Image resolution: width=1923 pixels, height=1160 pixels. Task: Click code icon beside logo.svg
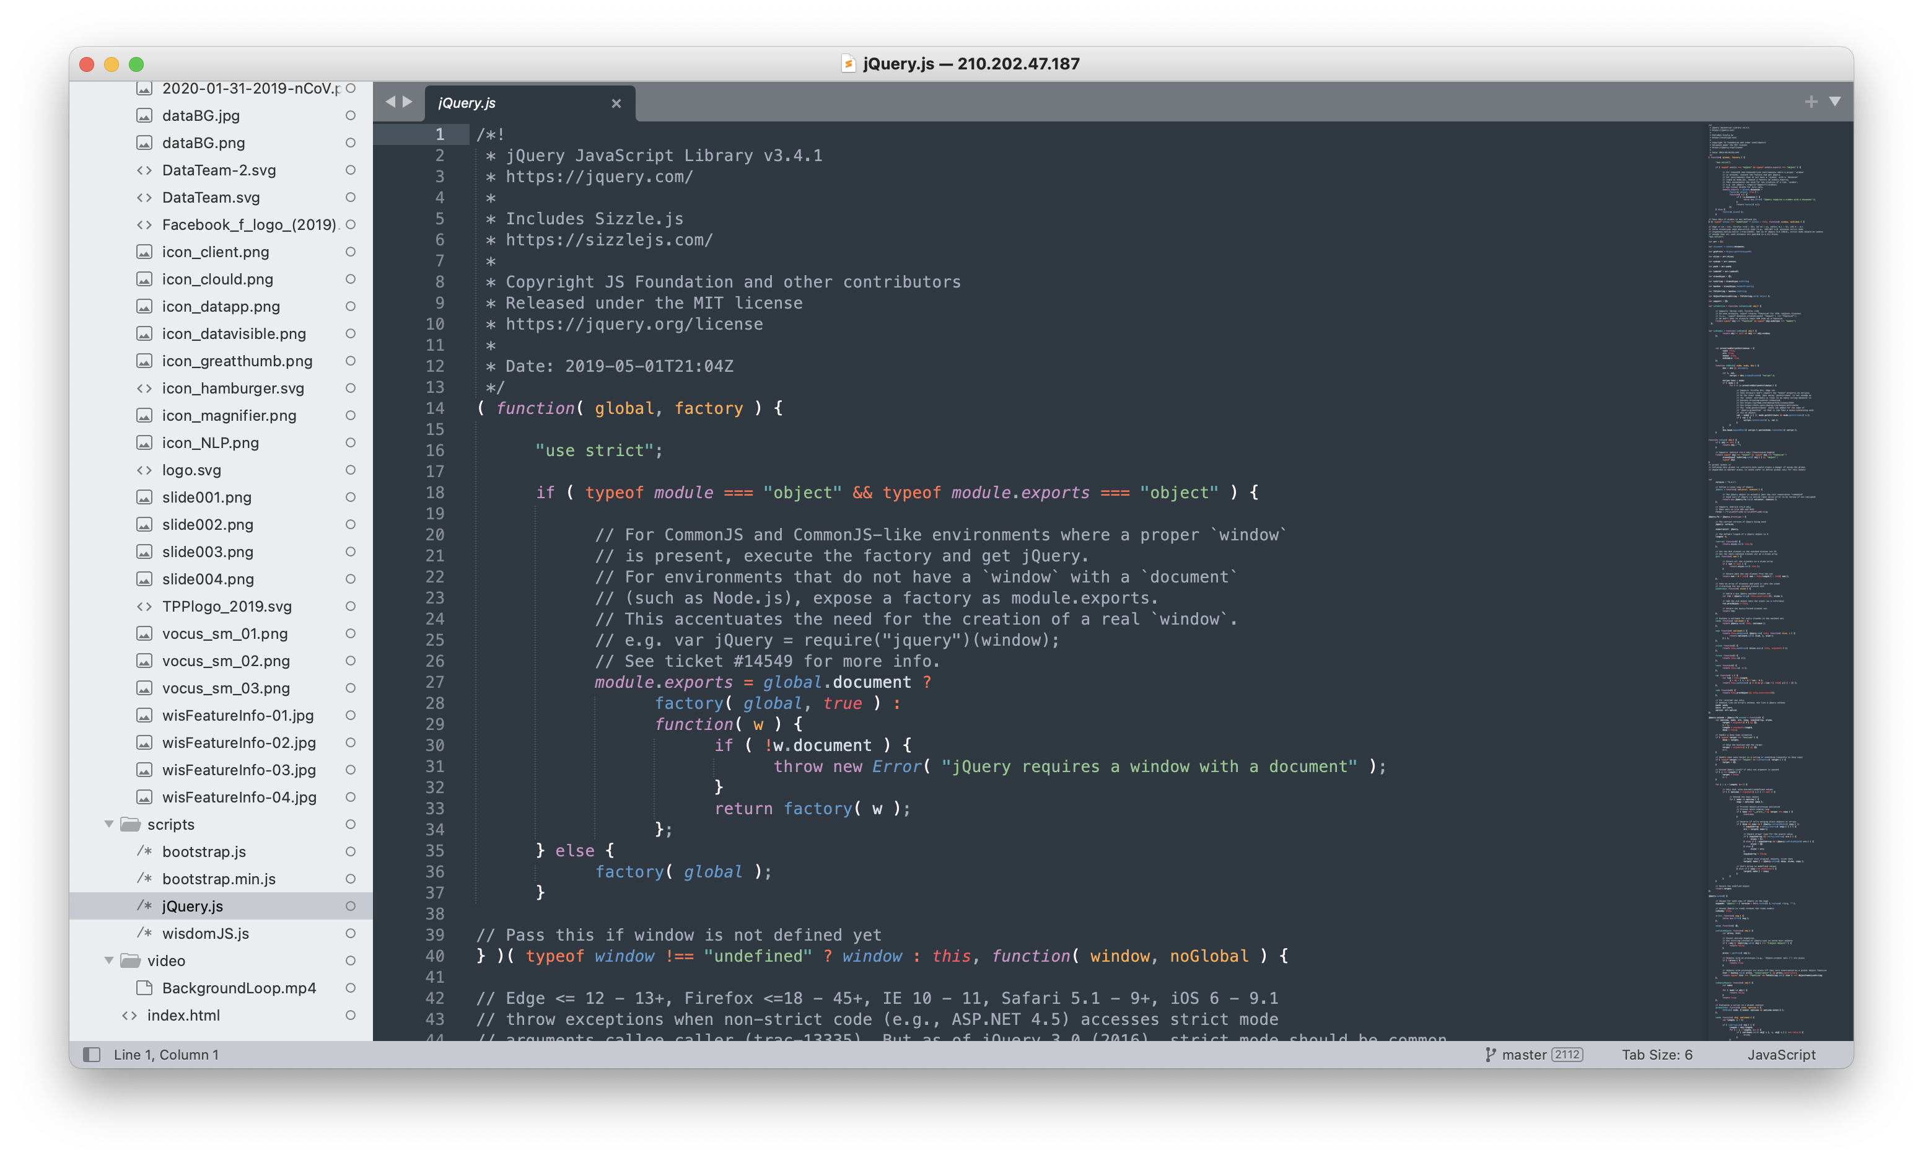144,470
